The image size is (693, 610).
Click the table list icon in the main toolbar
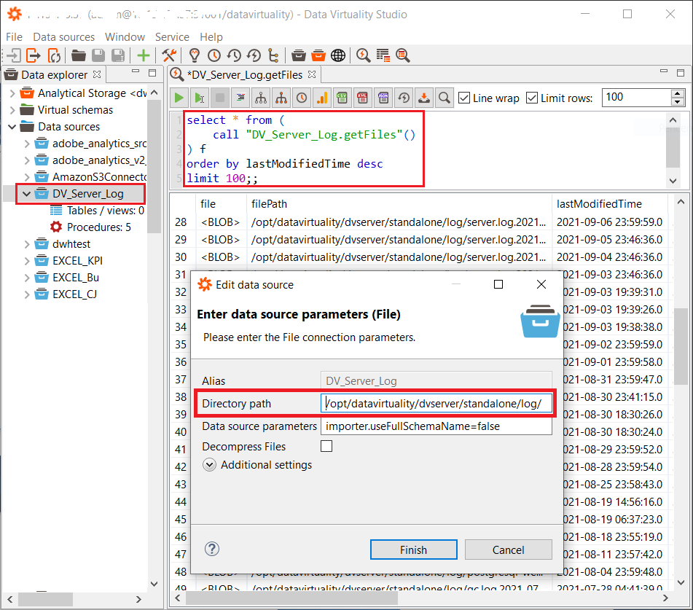pos(383,55)
